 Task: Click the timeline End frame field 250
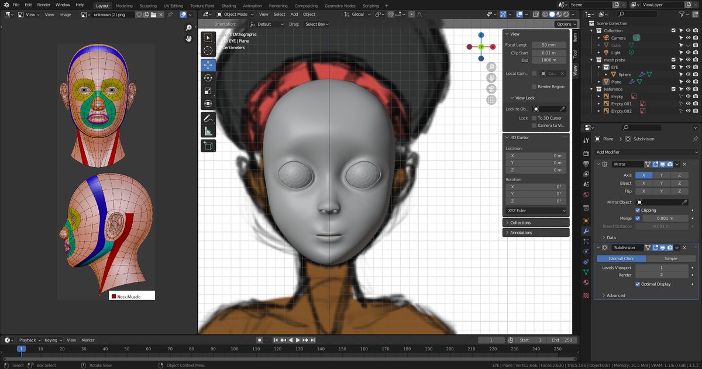click(563, 340)
